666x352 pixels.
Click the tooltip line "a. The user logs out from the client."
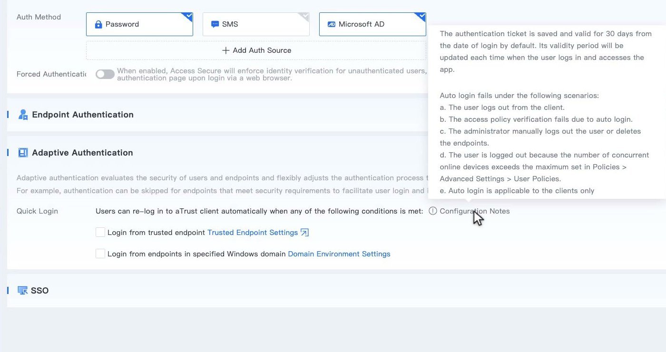(502, 108)
